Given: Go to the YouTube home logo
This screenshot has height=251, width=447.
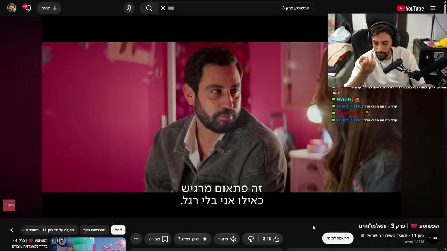Looking at the screenshot, I should [x=410, y=8].
